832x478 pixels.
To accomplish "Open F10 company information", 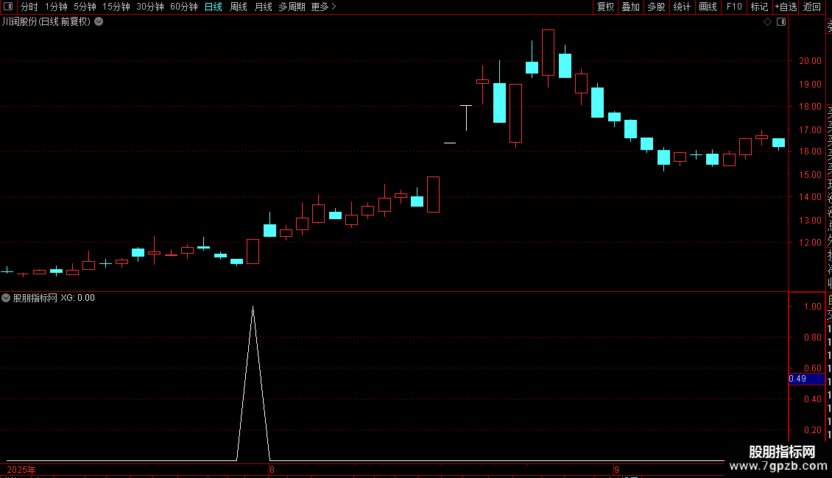I will click(x=734, y=7).
